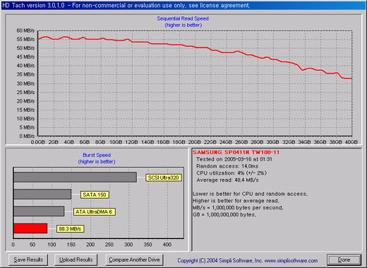Click the red burst speed bar
Screen dimensions: 367x268
point(30,228)
